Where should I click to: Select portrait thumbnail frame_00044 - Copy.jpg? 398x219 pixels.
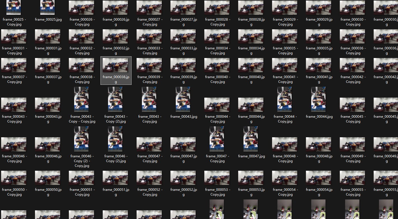(285, 99)
